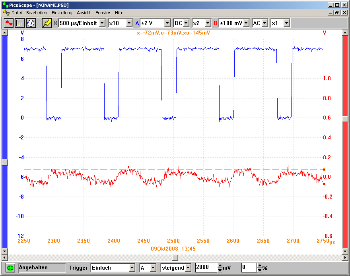Click the timestamp 09Okt2008 13:45
The width and height of the screenshot is (350, 276).
point(173,249)
